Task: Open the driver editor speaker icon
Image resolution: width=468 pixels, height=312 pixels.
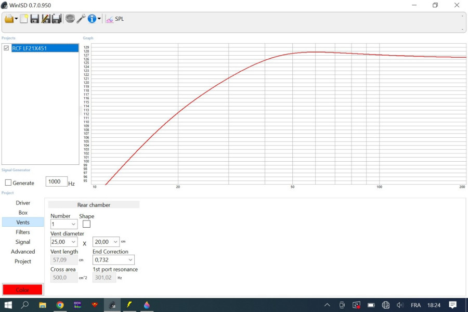Action: [70, 19]
